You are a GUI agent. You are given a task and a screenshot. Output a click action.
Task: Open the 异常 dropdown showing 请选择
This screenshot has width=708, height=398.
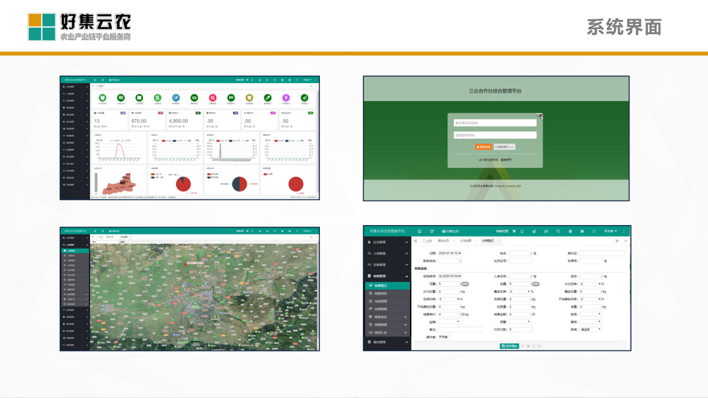tap(591, 329)
